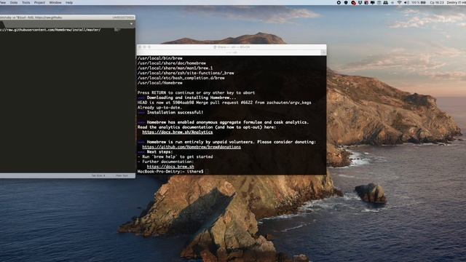466x262 pixels.
Task: Open the docs.brew.sh/Analytics link
Action: 178,132
